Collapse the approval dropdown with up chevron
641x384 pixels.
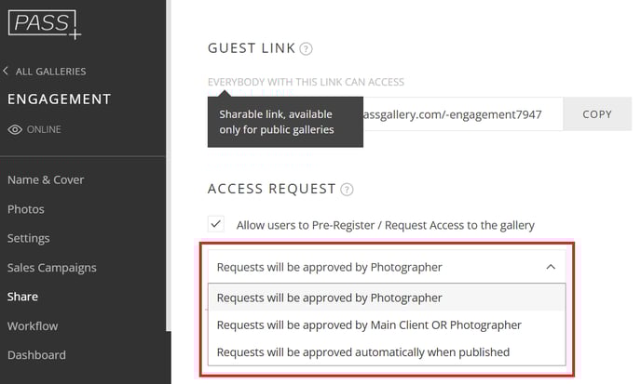(551, 267)
